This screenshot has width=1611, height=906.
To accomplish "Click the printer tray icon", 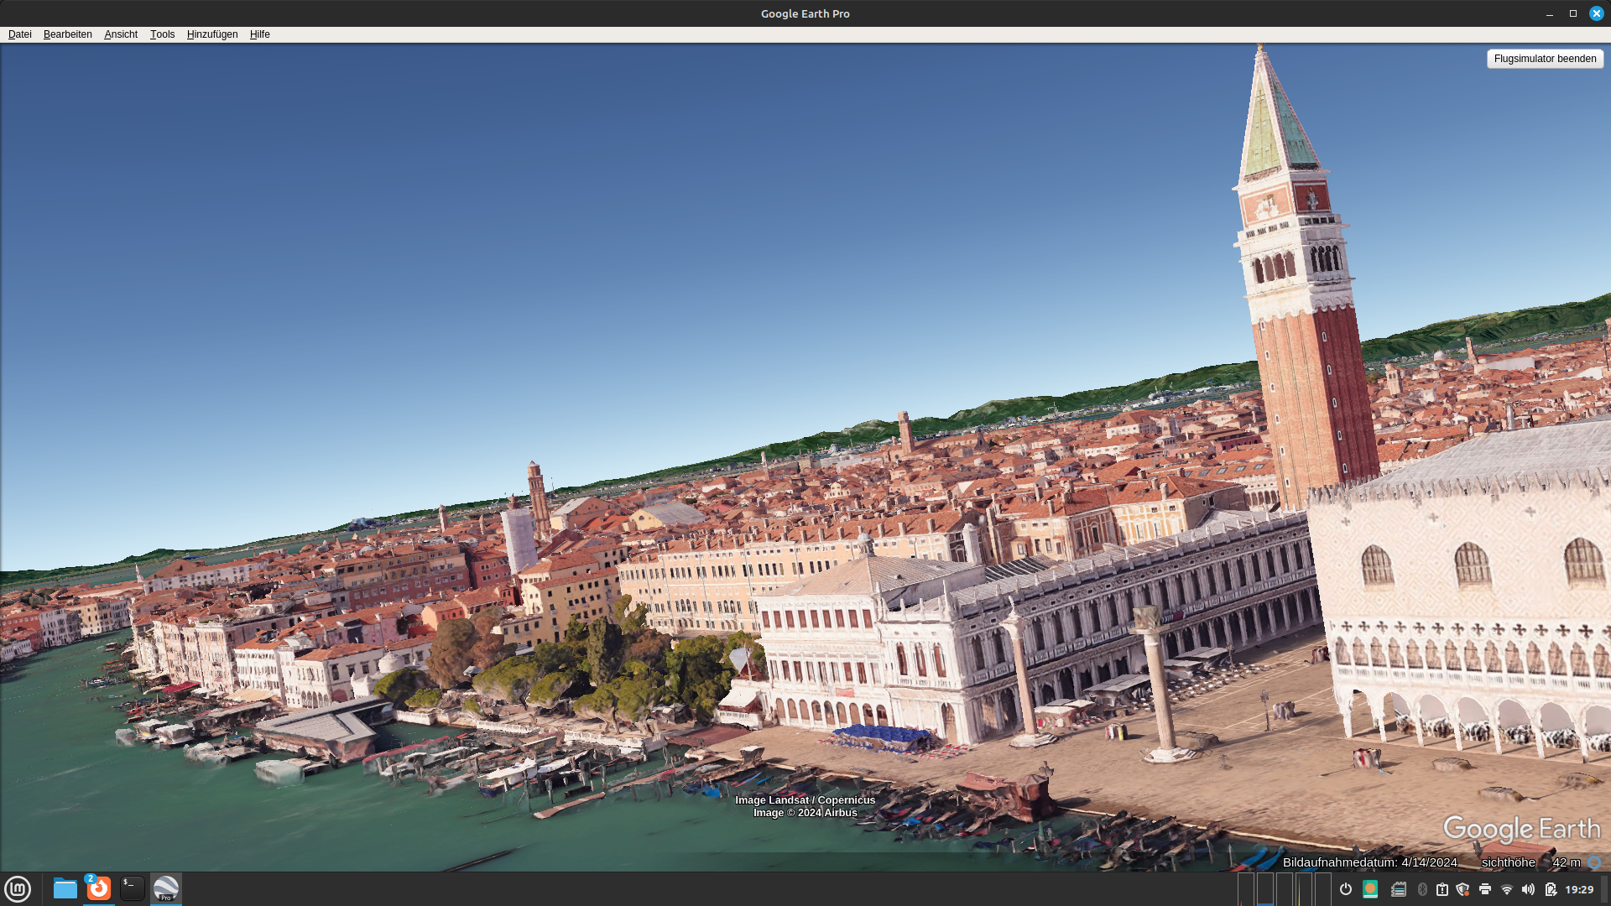I will pyautogui.click(x=1485, y=889).
